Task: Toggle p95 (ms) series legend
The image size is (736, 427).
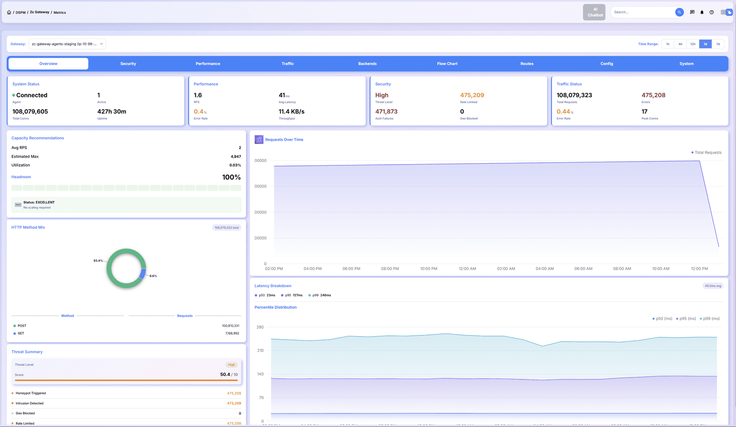Action: [686, 319]
